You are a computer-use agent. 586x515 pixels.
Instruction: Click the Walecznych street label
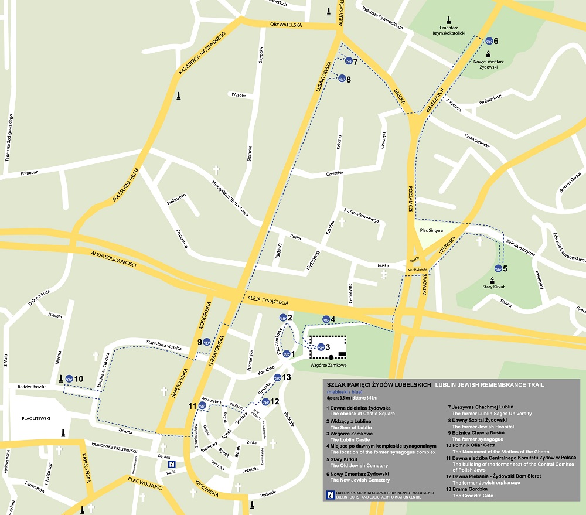coord(435,100)
